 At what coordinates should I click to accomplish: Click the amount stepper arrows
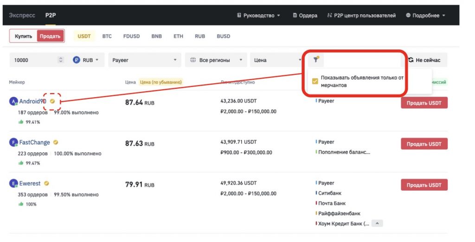tap(61, 60)
